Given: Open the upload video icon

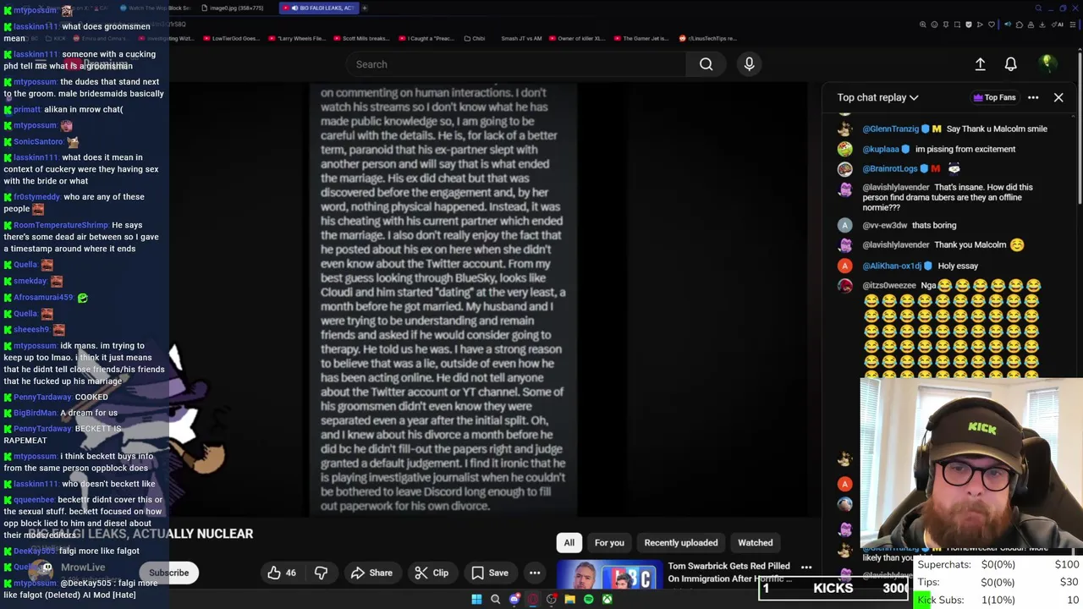Looking at the screenshot, I should pyautogui.click(x=980, y=64).
